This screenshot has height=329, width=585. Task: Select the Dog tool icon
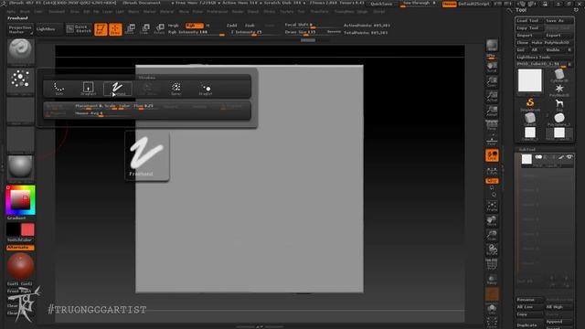(x=558, y=105)
